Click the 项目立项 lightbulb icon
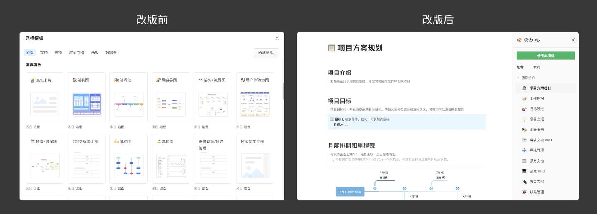This screenshot has height=214, width=597. click(524, 119)
